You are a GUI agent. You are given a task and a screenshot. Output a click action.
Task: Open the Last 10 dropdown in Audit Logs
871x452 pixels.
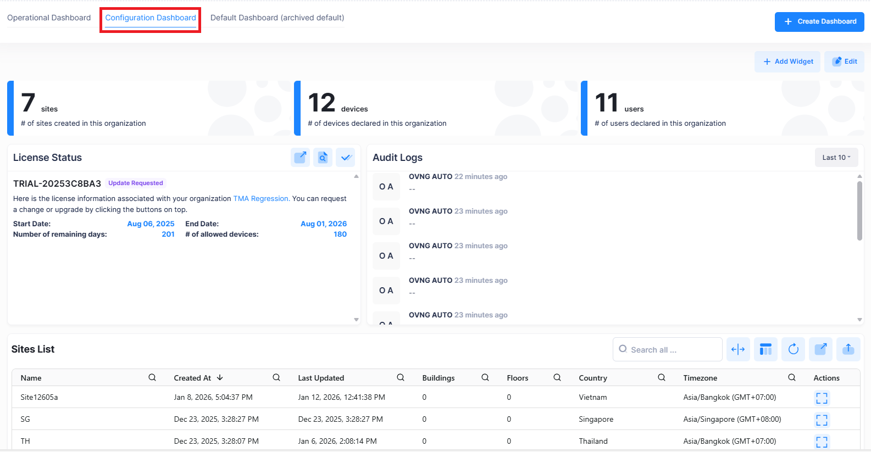pos(836,158)
